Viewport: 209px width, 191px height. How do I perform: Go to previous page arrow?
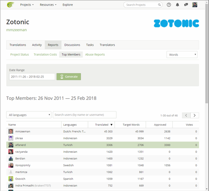[x=186, y=115]
